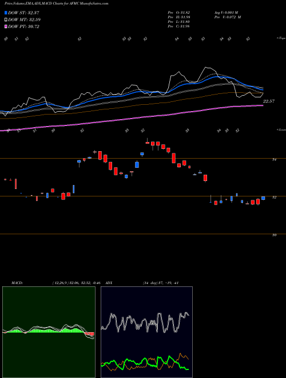
Task: Click the ADX '(14 day) 37, +19, -41' readout
Action: tap(161, 283)
